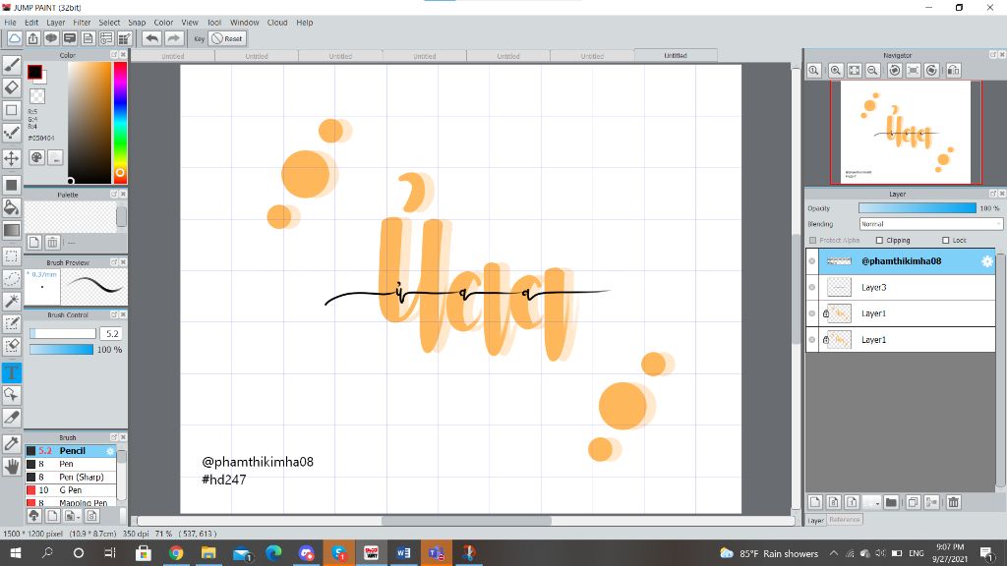This screenshot has height=566, width=1007.
Task: Click the Navigator canvas thumbnail
Action: 906,133
